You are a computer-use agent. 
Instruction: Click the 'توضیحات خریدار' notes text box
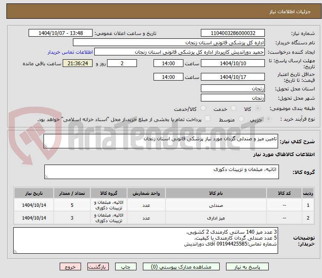point(145,241)
